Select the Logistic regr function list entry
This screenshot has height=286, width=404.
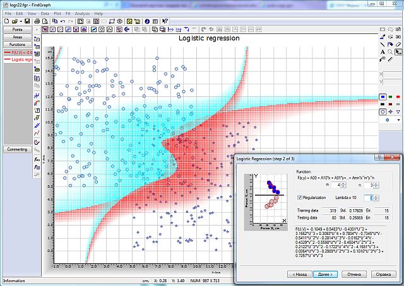click(x=18, y=59)
